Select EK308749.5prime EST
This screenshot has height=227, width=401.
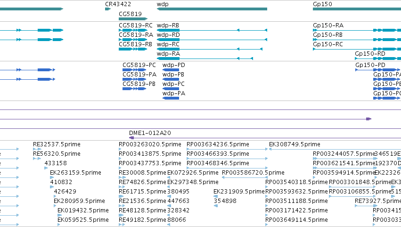coord(335,149)
